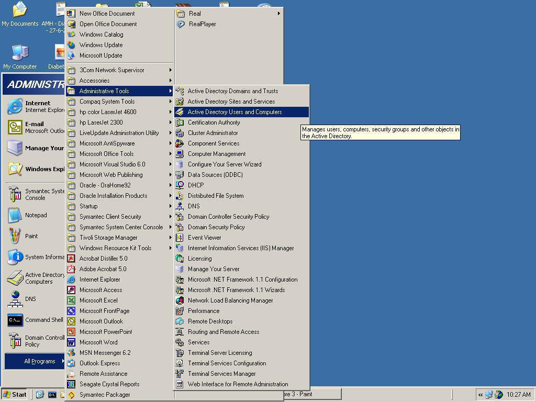Click the Performance icon in Administrative Tools

pyautogui.click(x=180, y=311)
